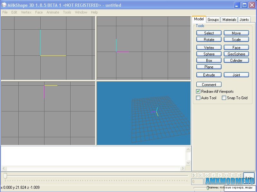Click the message panel's scroll-left arrow

pyautogui.click(x=4, y=168)
